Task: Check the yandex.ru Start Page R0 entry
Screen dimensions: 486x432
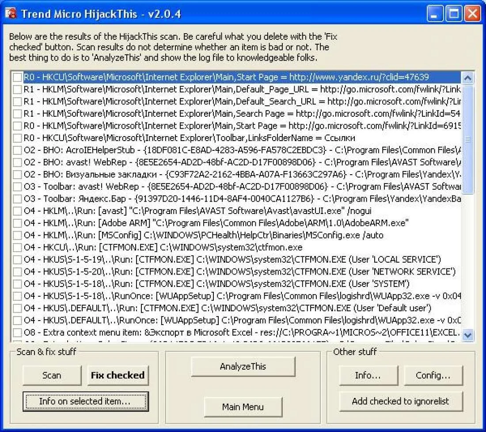Action: click(17, 77)
